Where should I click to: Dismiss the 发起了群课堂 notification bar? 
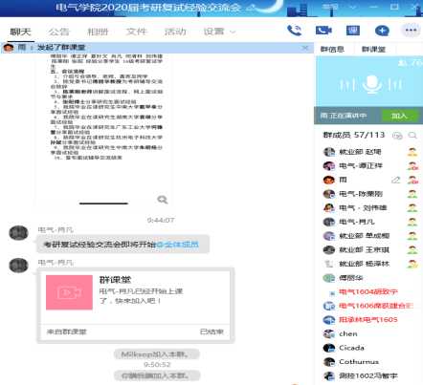[x=305, y=48]
